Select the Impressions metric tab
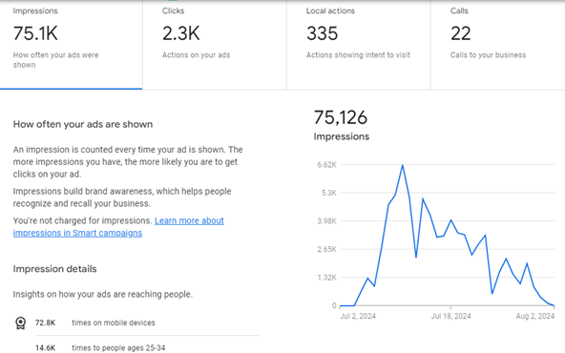The width and height of the screenshot is (565, 353). [71, 45]
